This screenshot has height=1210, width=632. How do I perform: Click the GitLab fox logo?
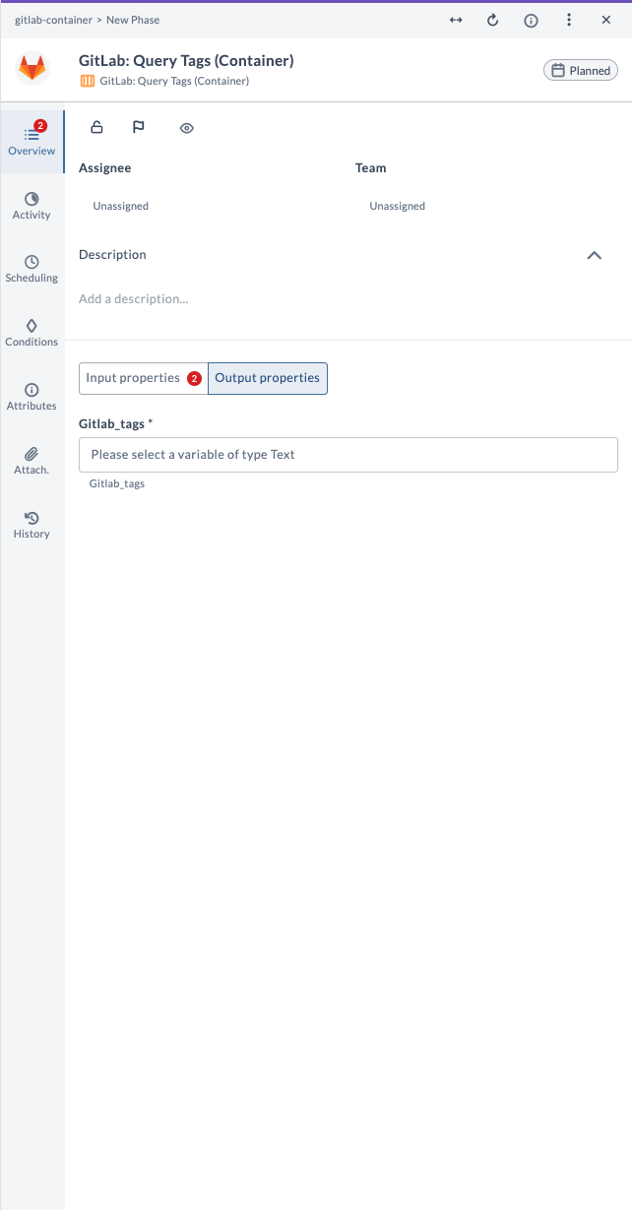[32, 69]
